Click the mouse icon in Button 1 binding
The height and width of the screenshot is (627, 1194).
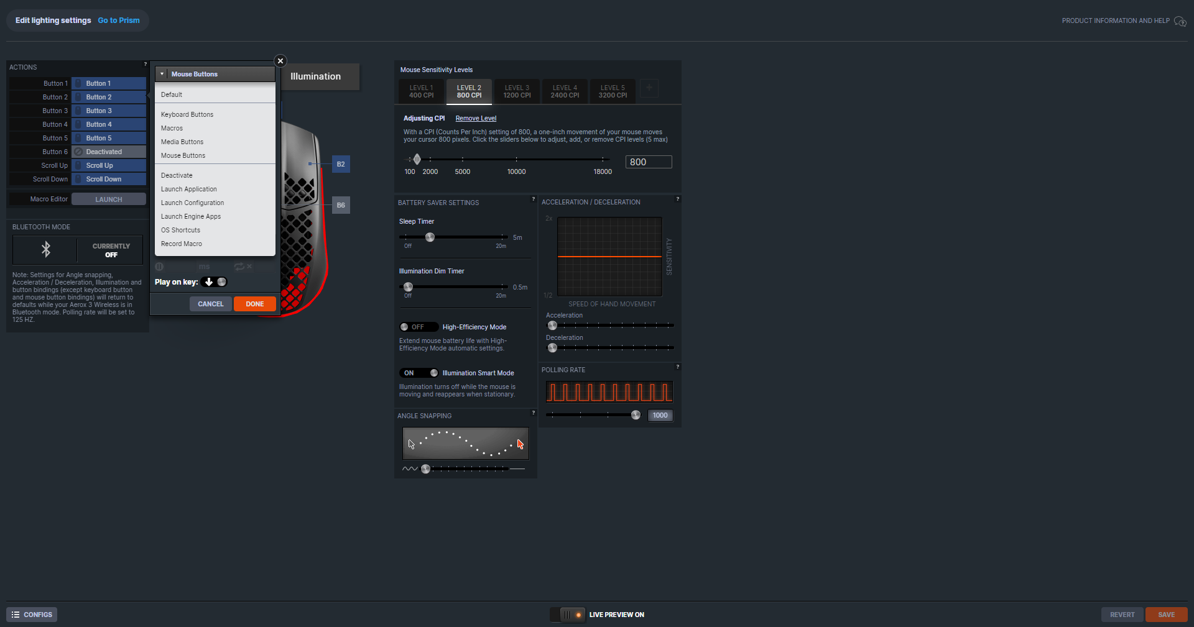coord(78,83)
